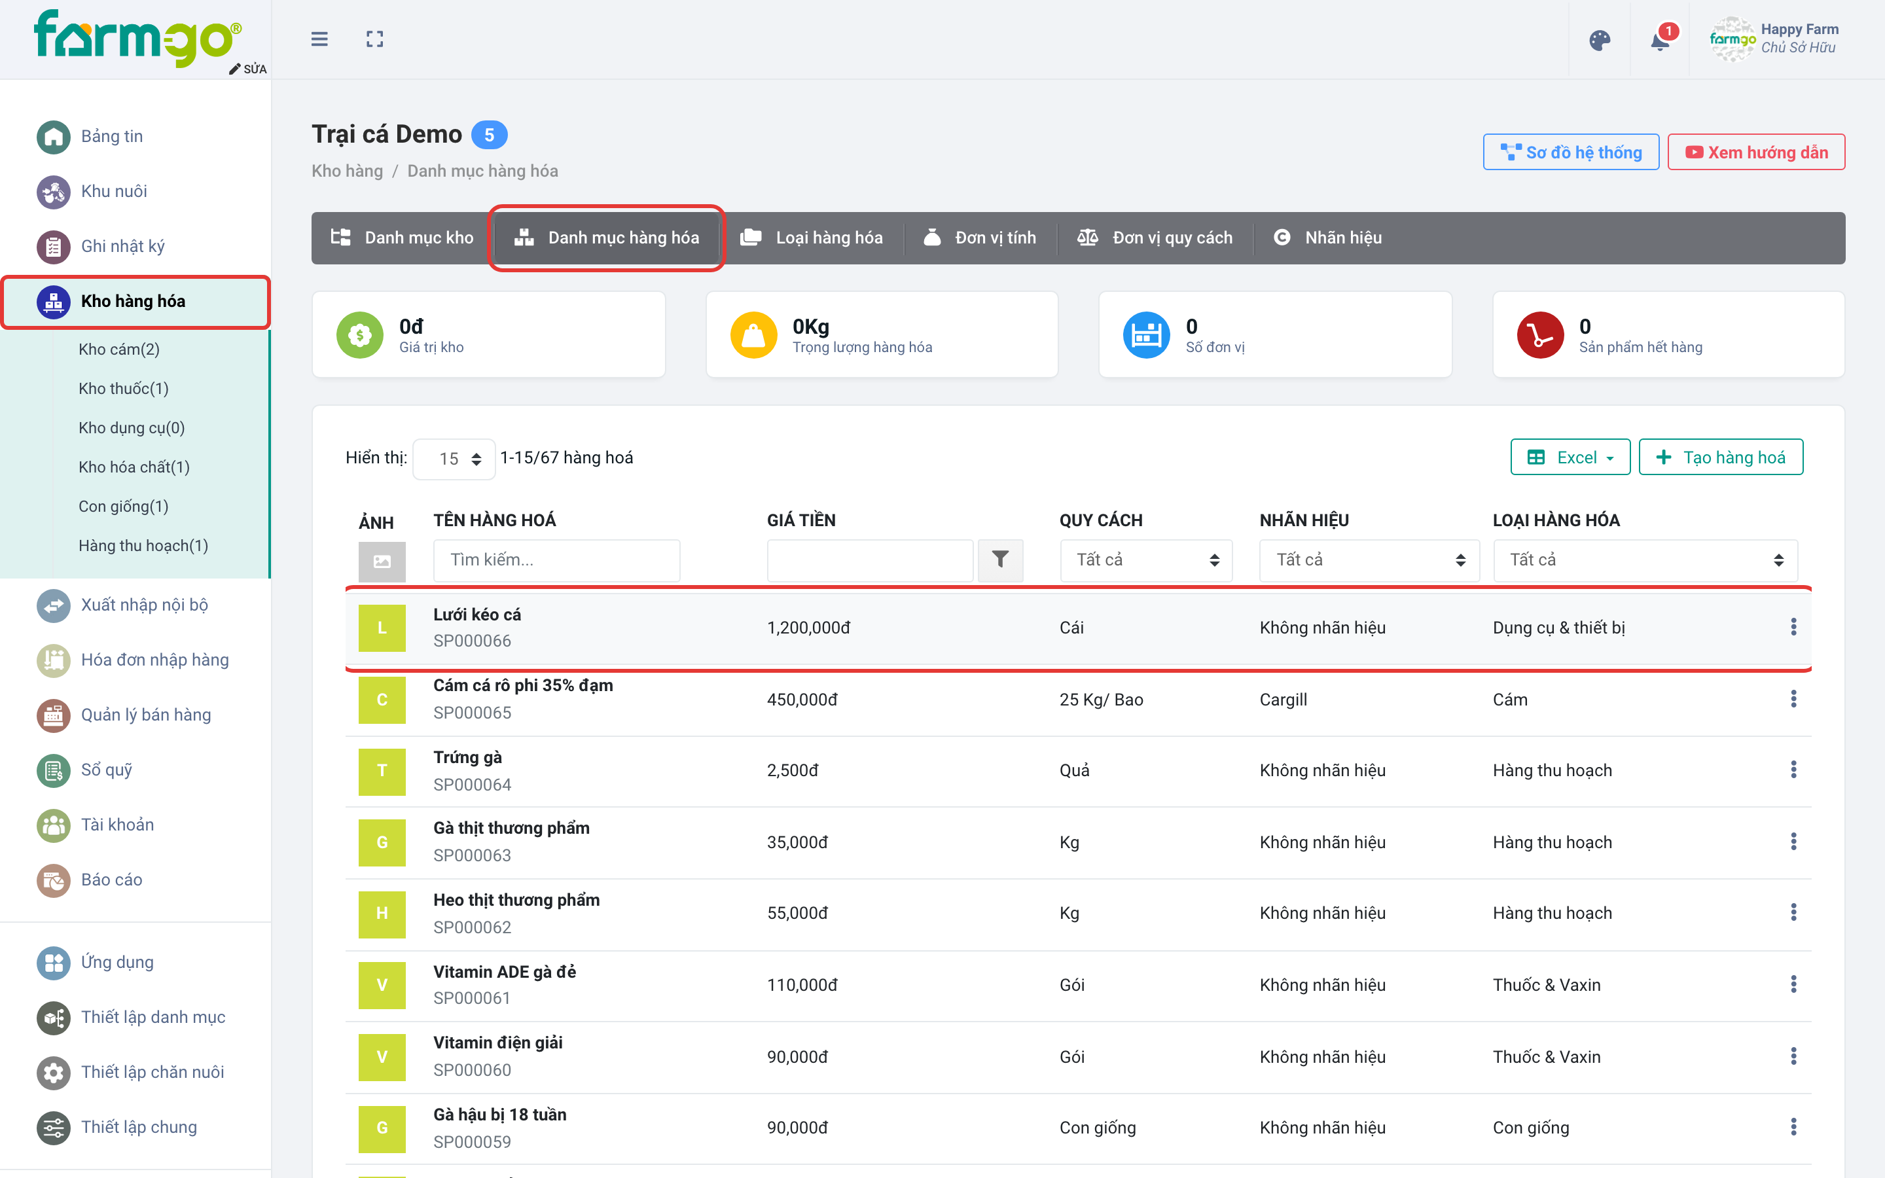Open the notification bell
The height and width of the screenshot is (1178, 1885).
pyautogui.click(x=1660, y=40)
